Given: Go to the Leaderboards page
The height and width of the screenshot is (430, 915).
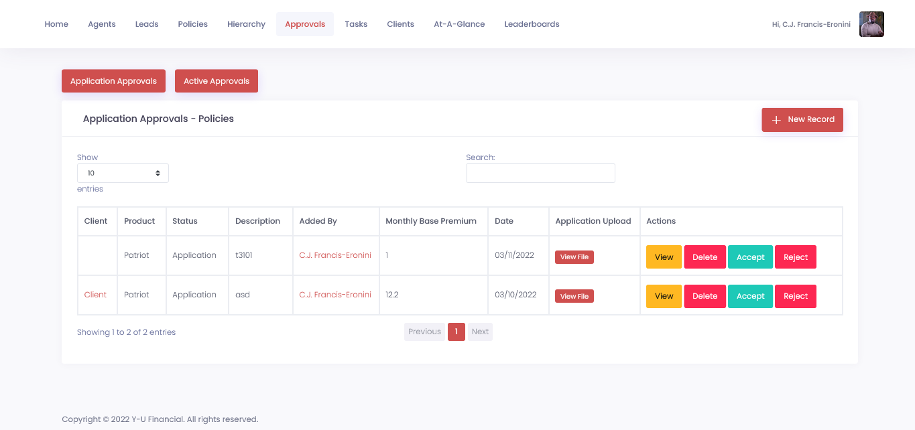Looking at the screenshot, I should point(532,23).
